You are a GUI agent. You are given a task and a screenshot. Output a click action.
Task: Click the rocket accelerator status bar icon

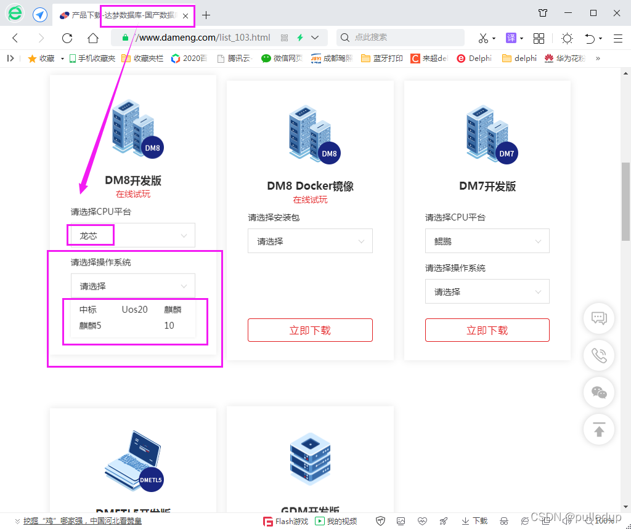click(x=444, y=522)
